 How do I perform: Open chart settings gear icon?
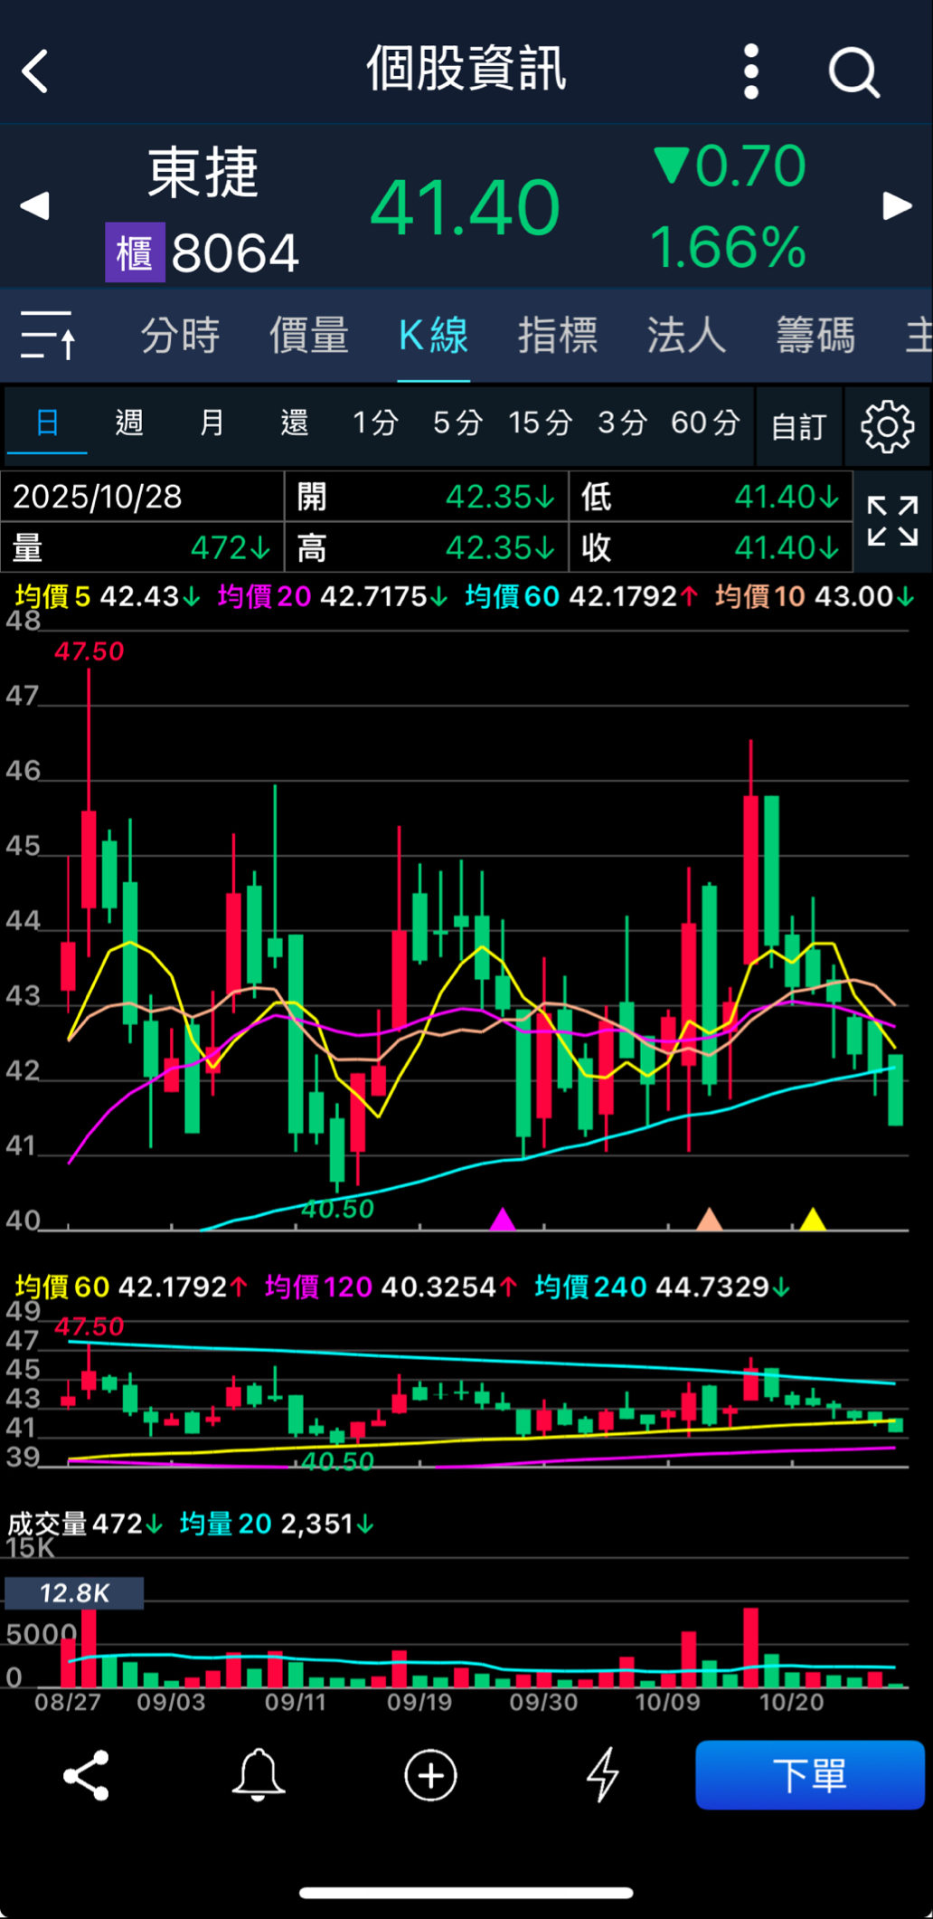click(887, 426)
